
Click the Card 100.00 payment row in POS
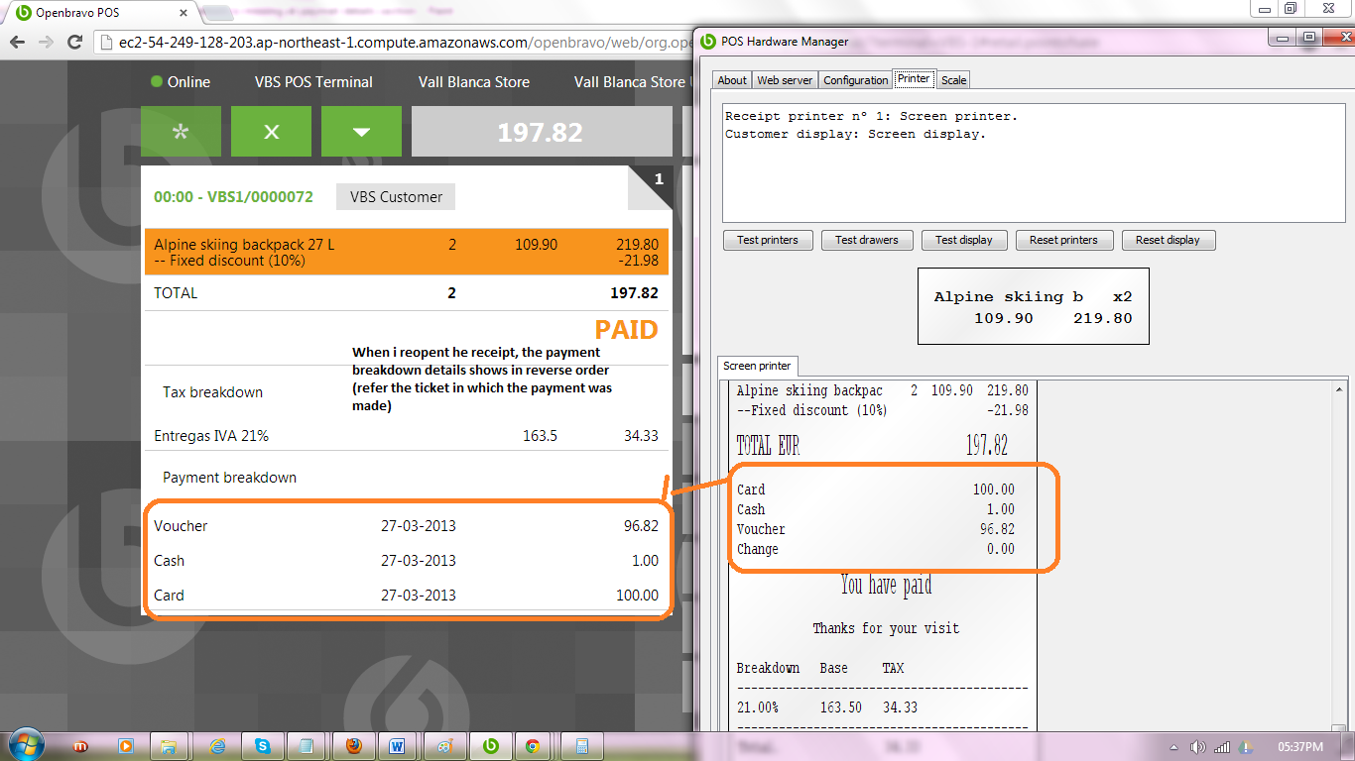click(407, 596)
